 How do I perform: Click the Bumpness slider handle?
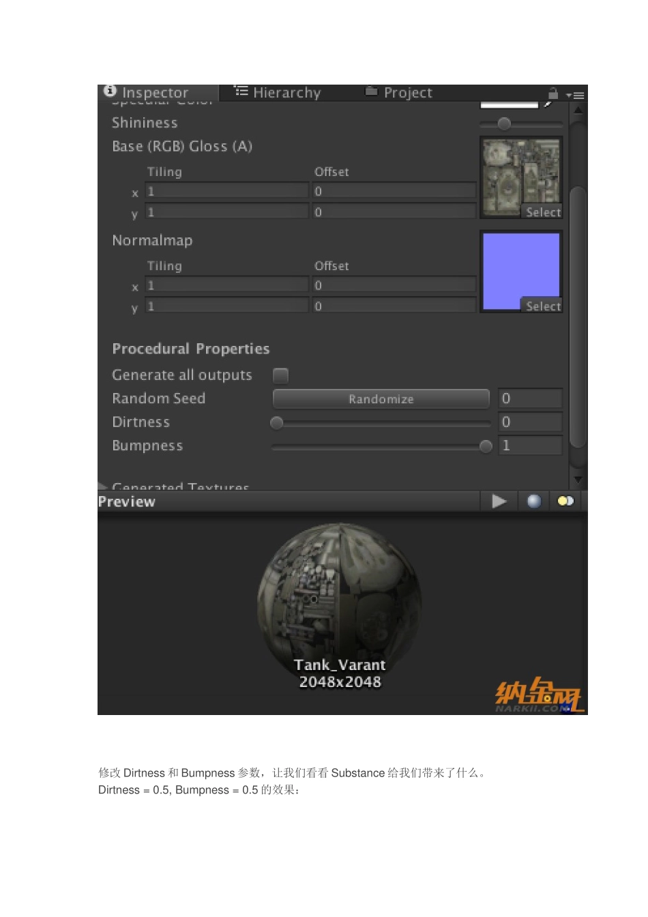click(x=486, y=447)
